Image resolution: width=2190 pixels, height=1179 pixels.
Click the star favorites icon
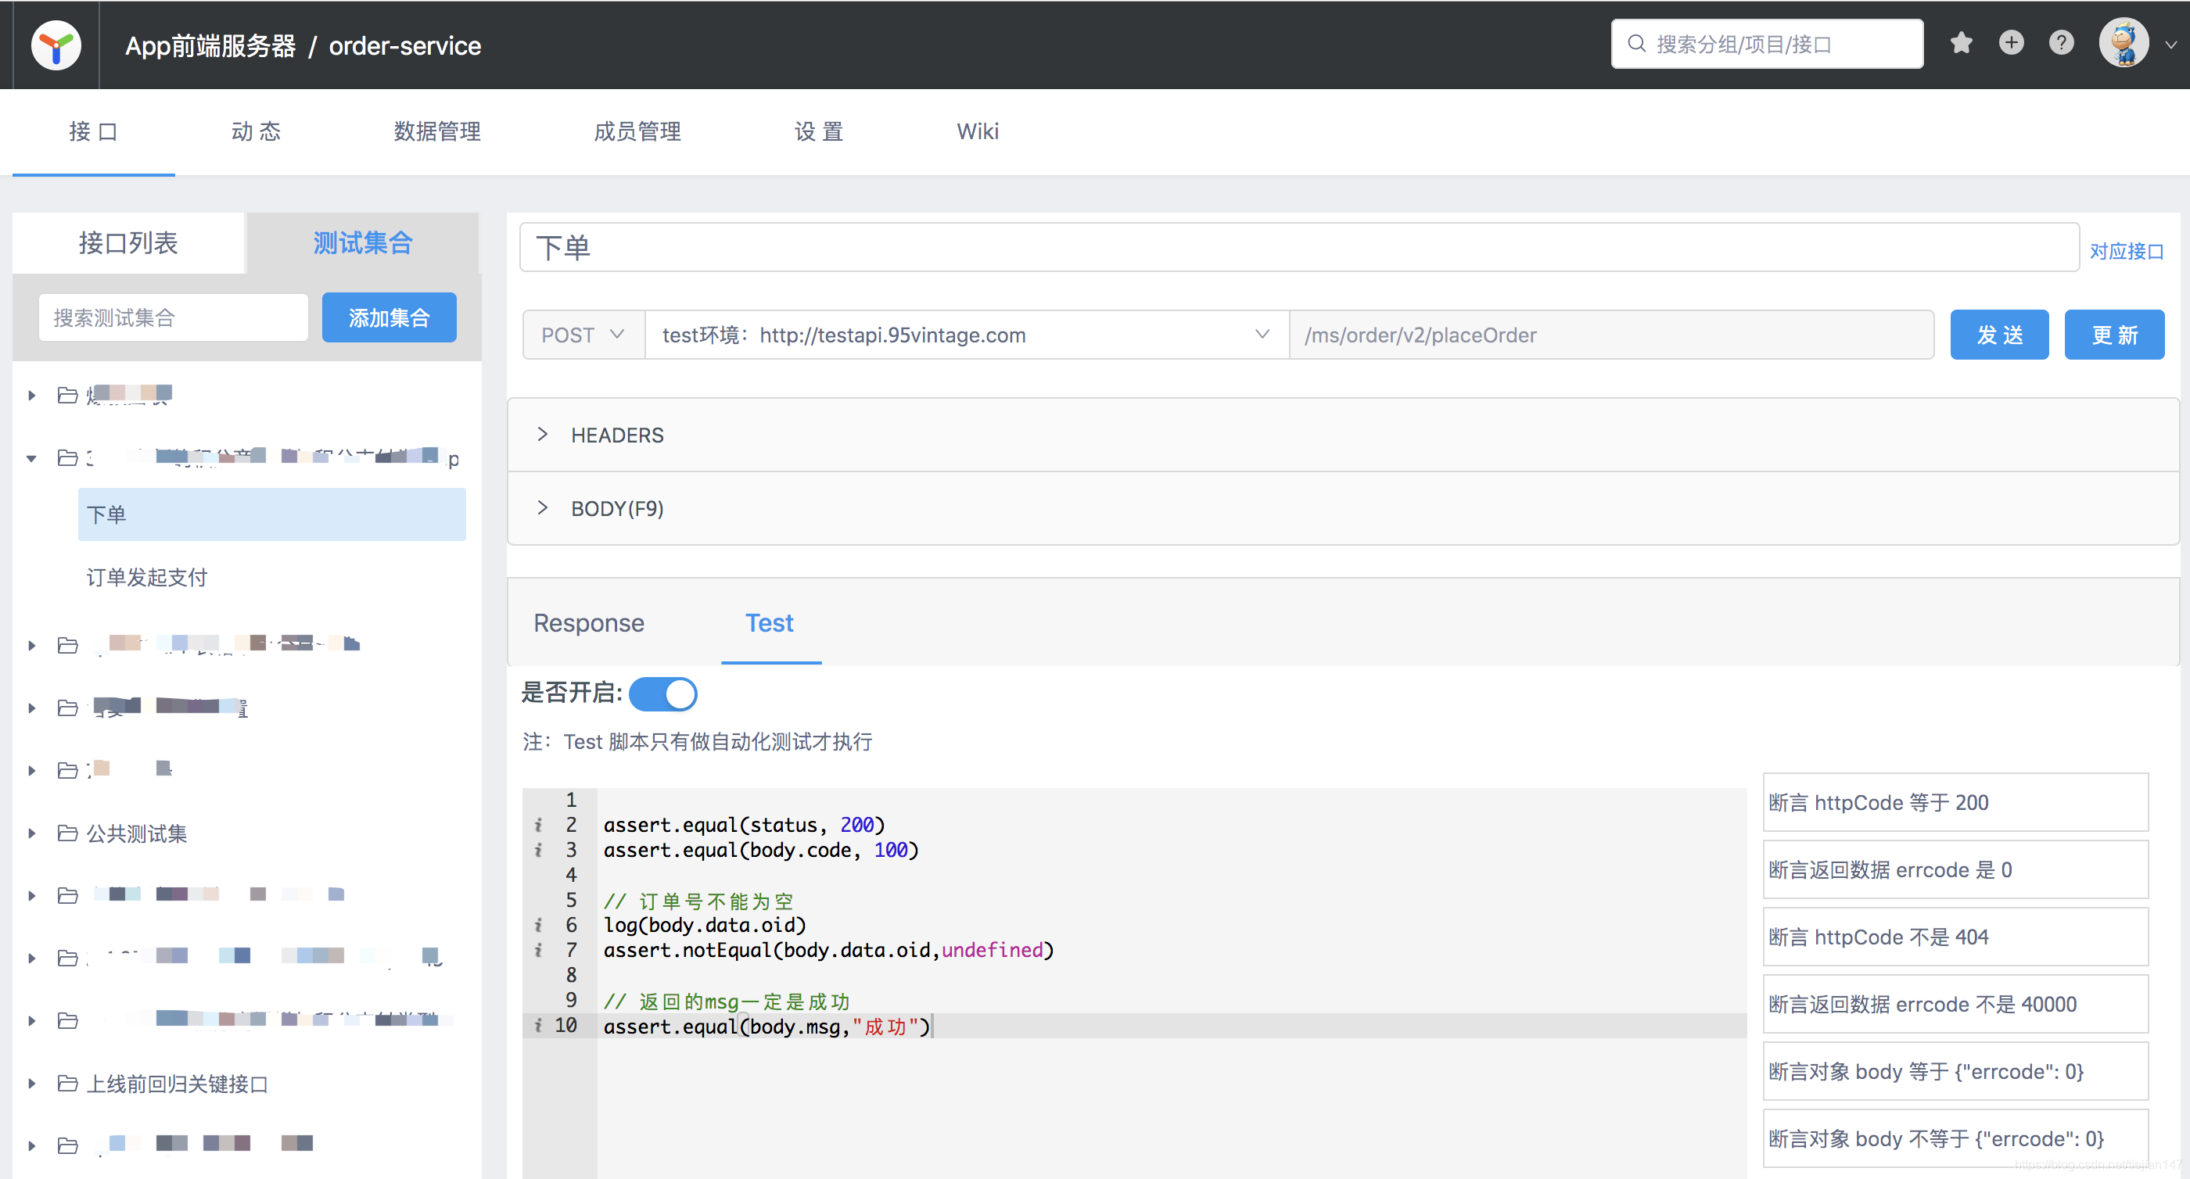tap(1961, 42)
